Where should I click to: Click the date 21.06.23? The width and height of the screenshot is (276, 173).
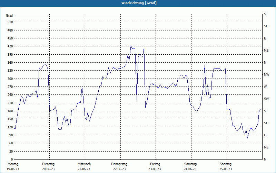(x=84, y=169)
